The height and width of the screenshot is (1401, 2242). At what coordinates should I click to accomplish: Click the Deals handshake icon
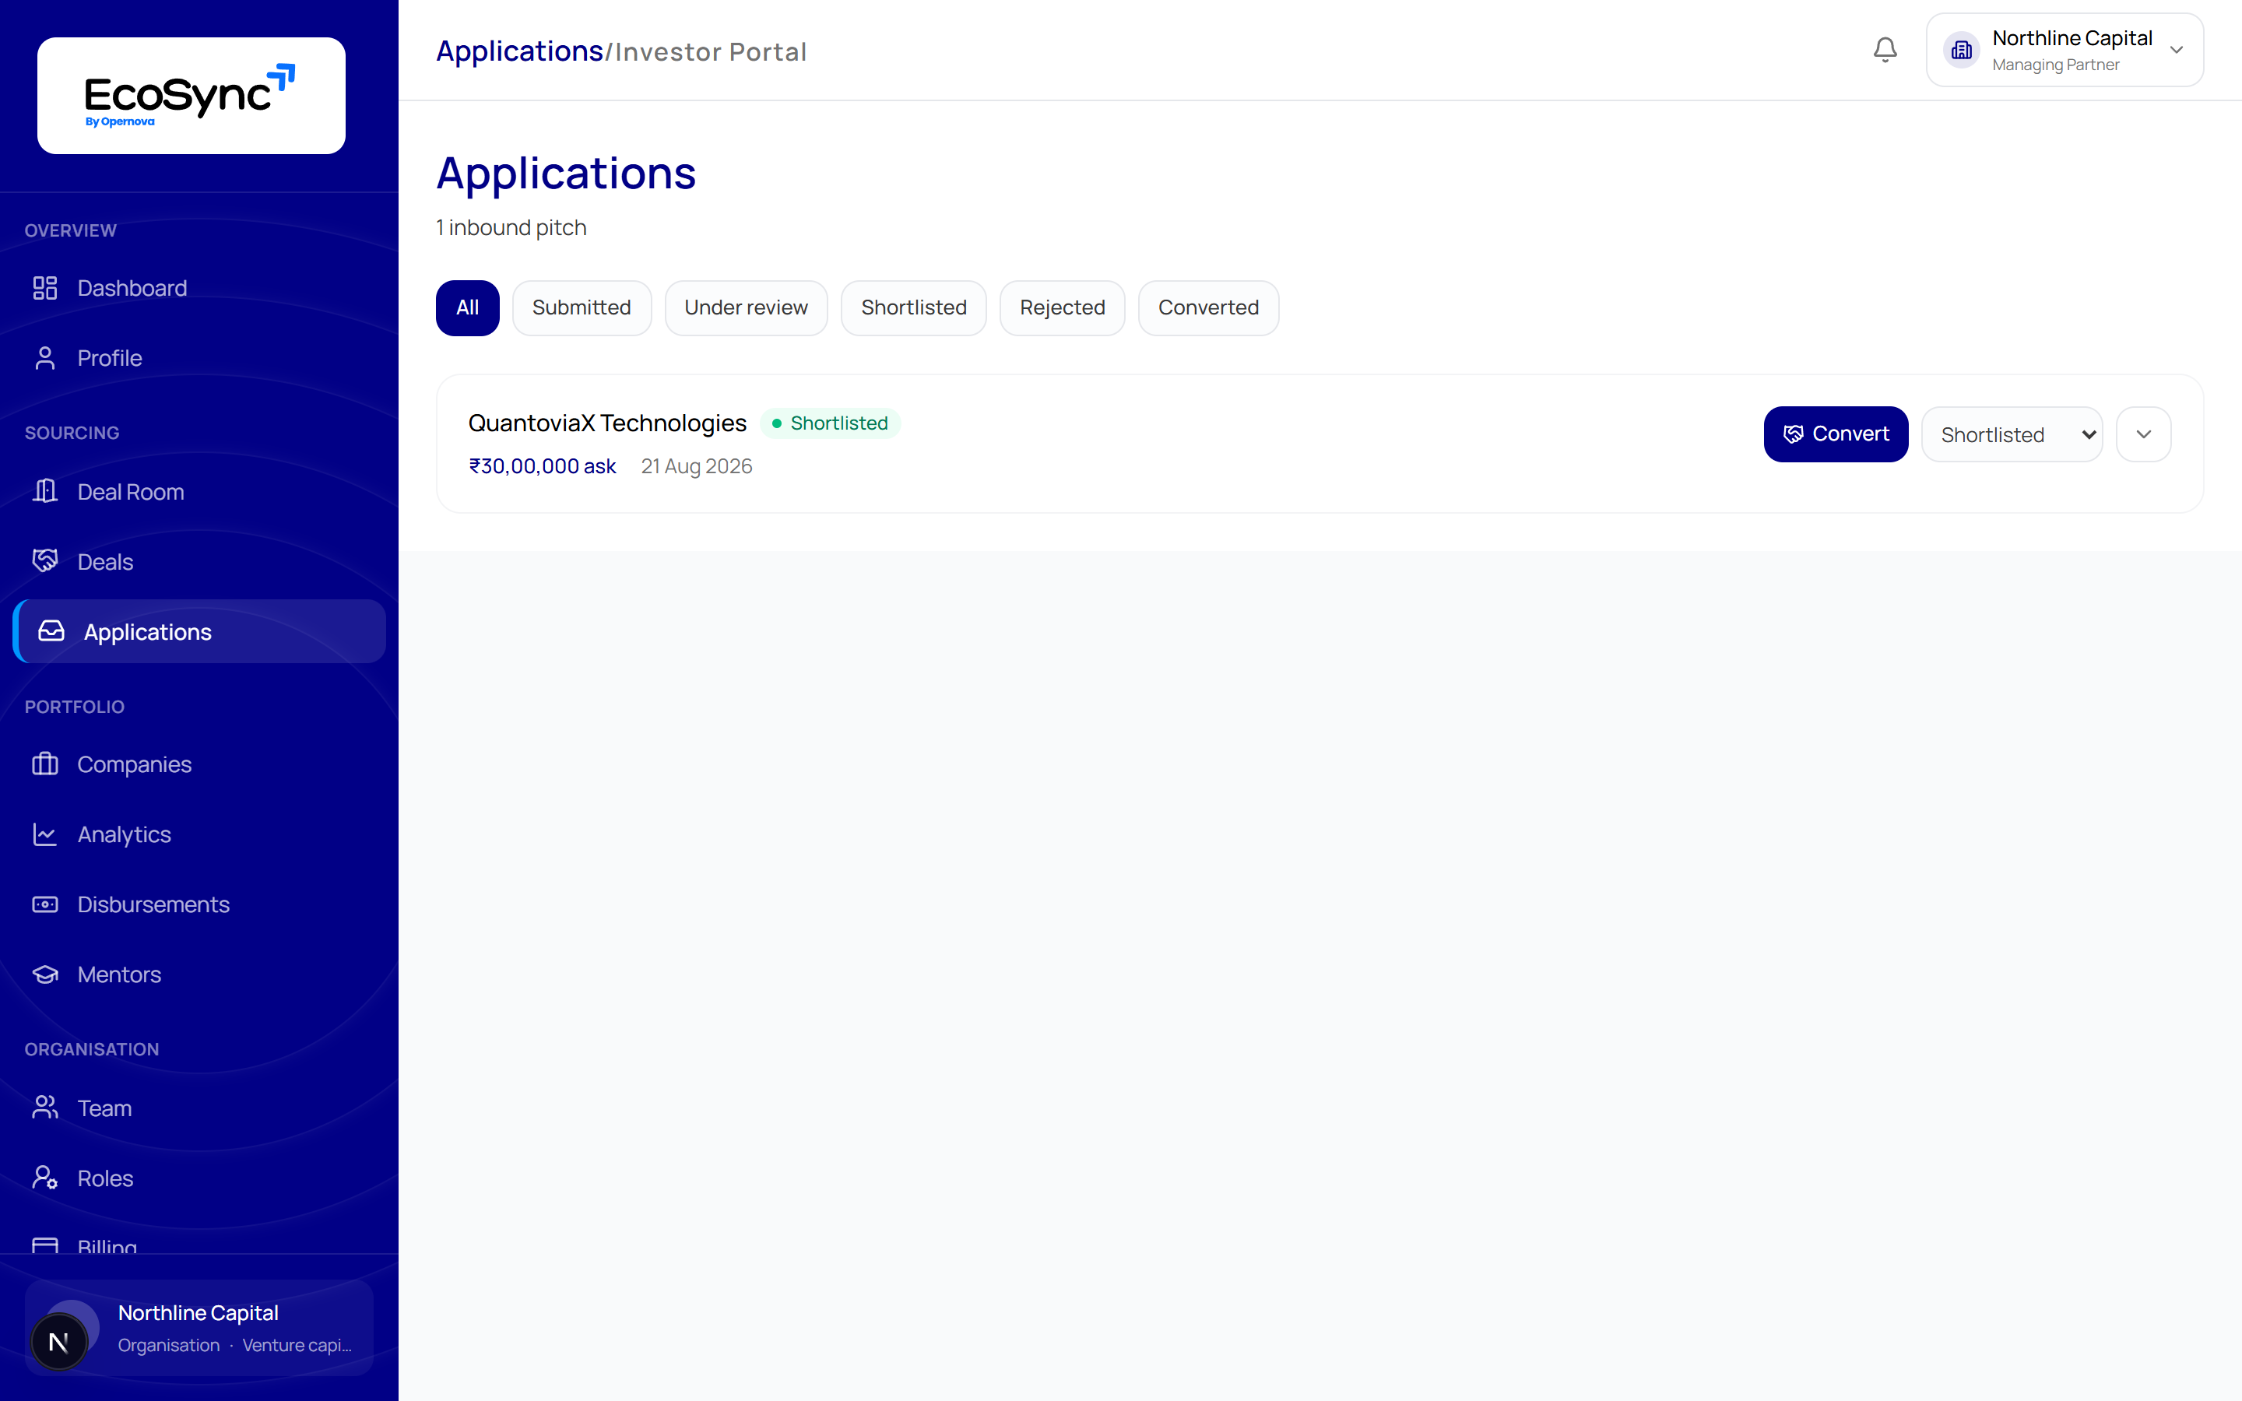click(45, 560)
